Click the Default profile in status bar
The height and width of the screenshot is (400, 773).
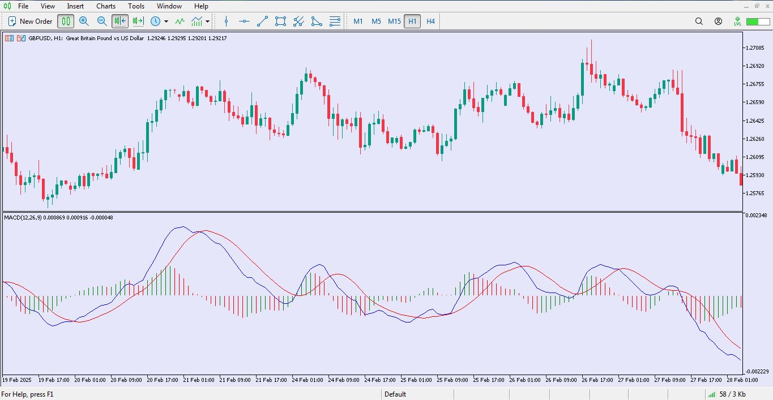pyautogui.click(x=395, y=394)
